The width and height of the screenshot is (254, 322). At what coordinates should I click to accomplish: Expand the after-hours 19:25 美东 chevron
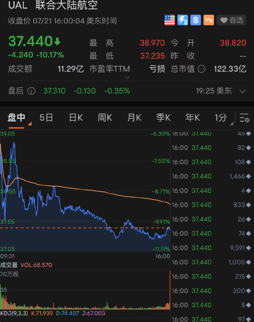(x=243, y=91)
